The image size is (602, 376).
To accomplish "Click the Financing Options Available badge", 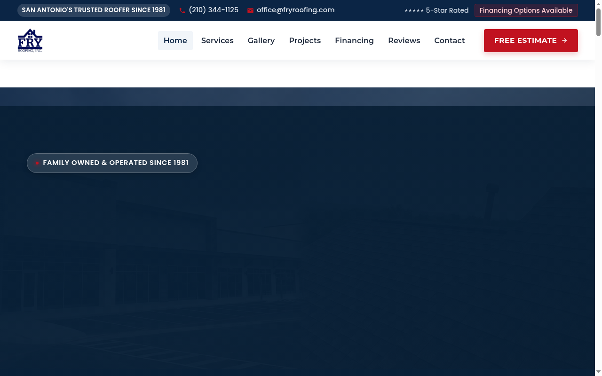I will point(526,10).
